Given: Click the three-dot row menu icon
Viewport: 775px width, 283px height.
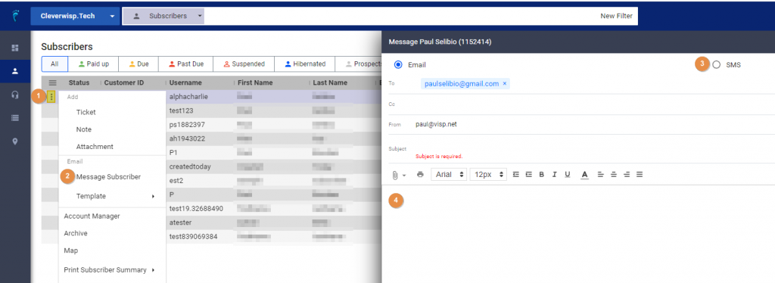Looking at the screenshot, I should (x=51, y=98).
